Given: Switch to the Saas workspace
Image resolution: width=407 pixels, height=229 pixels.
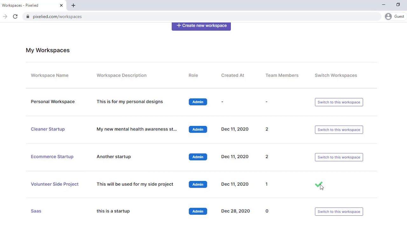Looking at the screenshot, I should click(339, 212).
